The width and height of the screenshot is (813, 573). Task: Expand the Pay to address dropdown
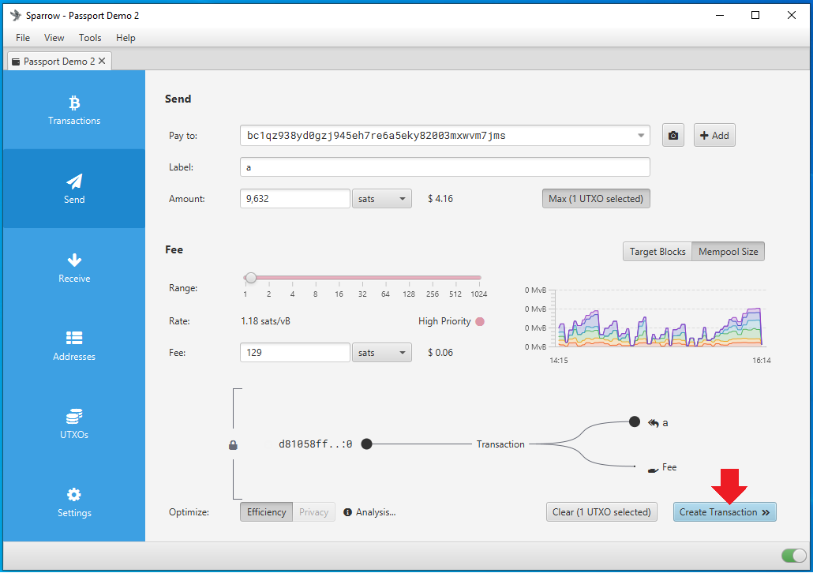[x=641, y=135]
